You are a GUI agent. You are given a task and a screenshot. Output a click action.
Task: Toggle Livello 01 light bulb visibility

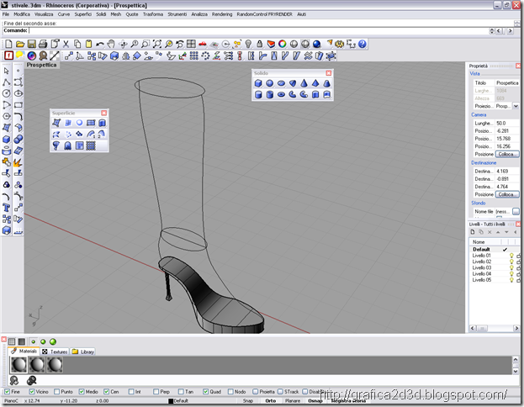[511, 256]
